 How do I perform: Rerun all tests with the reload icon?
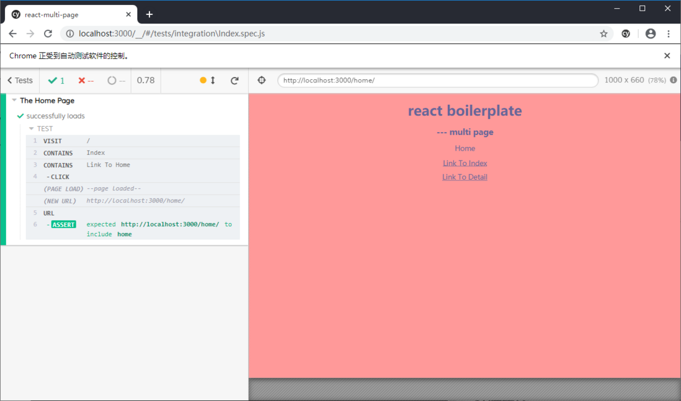pyautogui.click(x=234, y=81)
